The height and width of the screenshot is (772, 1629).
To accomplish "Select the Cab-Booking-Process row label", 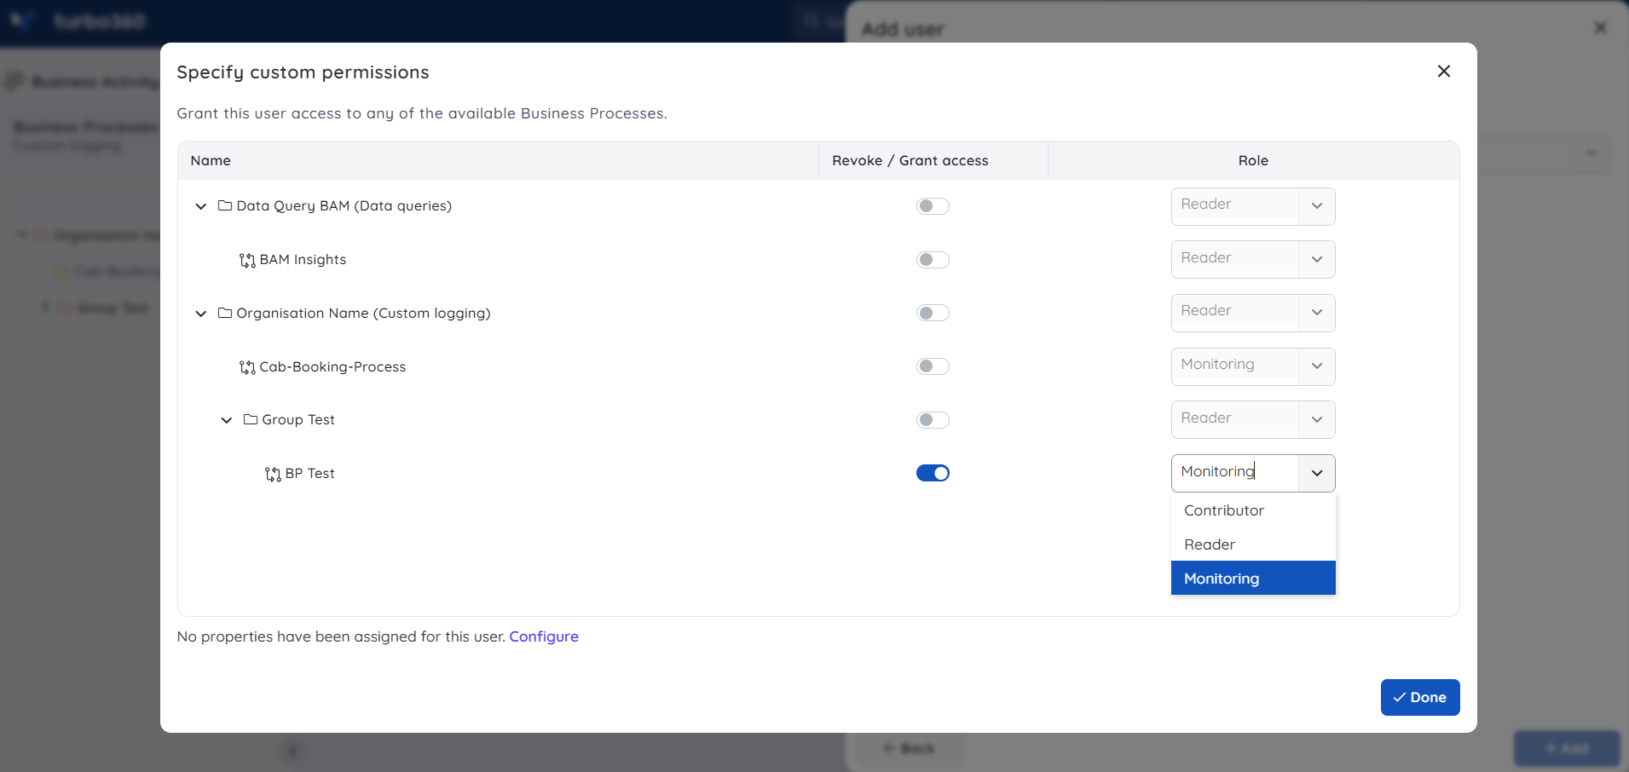I will click(x=332, y=367).
